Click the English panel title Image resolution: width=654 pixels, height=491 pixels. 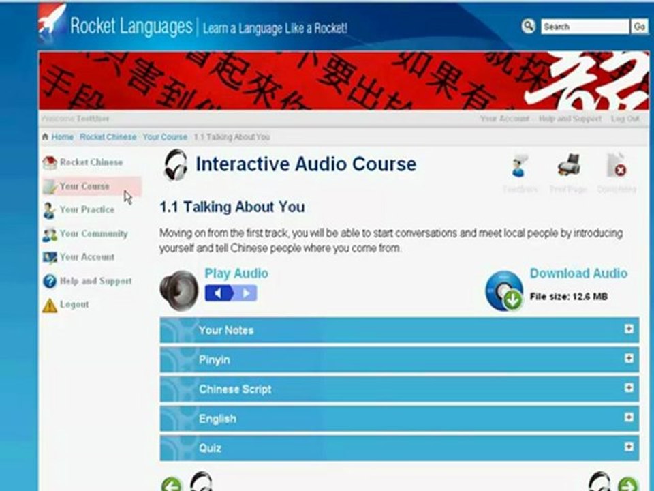217,419
